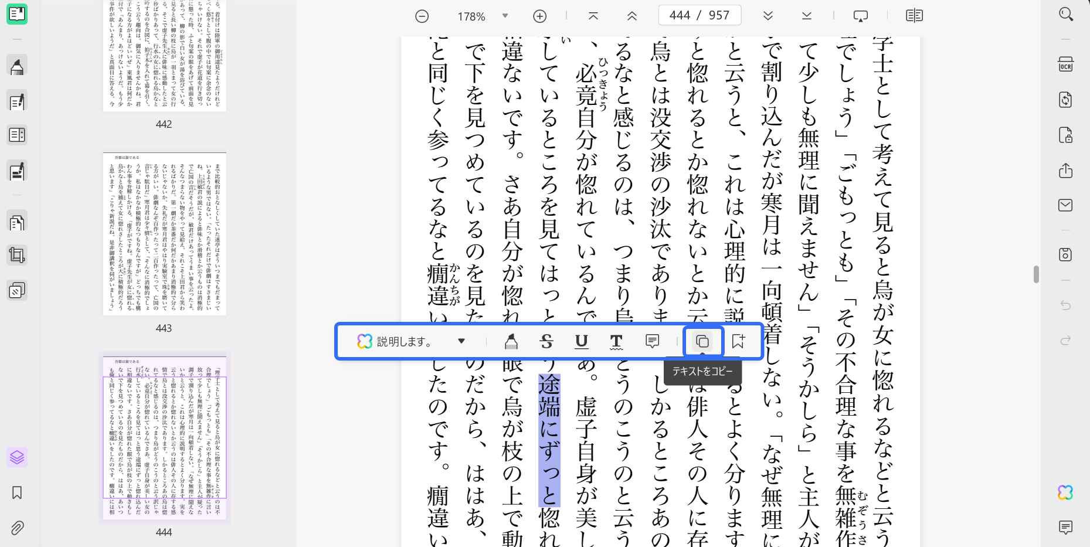The image size is (1090, 547).
Task: Open page 443 thumbnail
Action: (165, 234)
